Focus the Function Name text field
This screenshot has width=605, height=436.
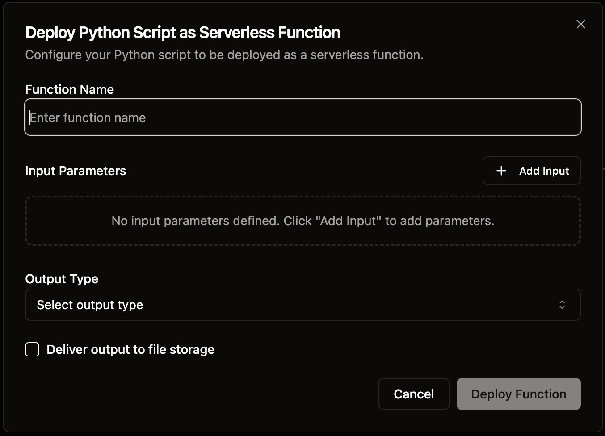302,117
